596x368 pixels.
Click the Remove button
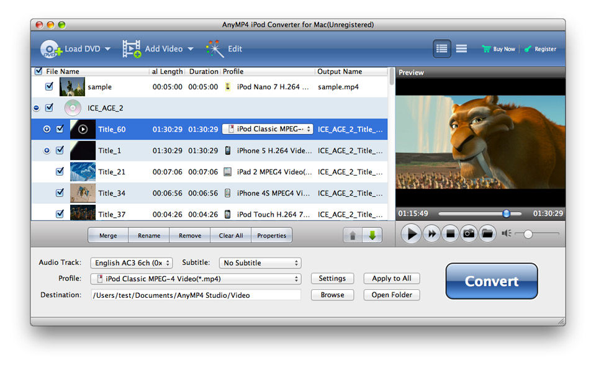pyautogui.click(x=190, y=235)
